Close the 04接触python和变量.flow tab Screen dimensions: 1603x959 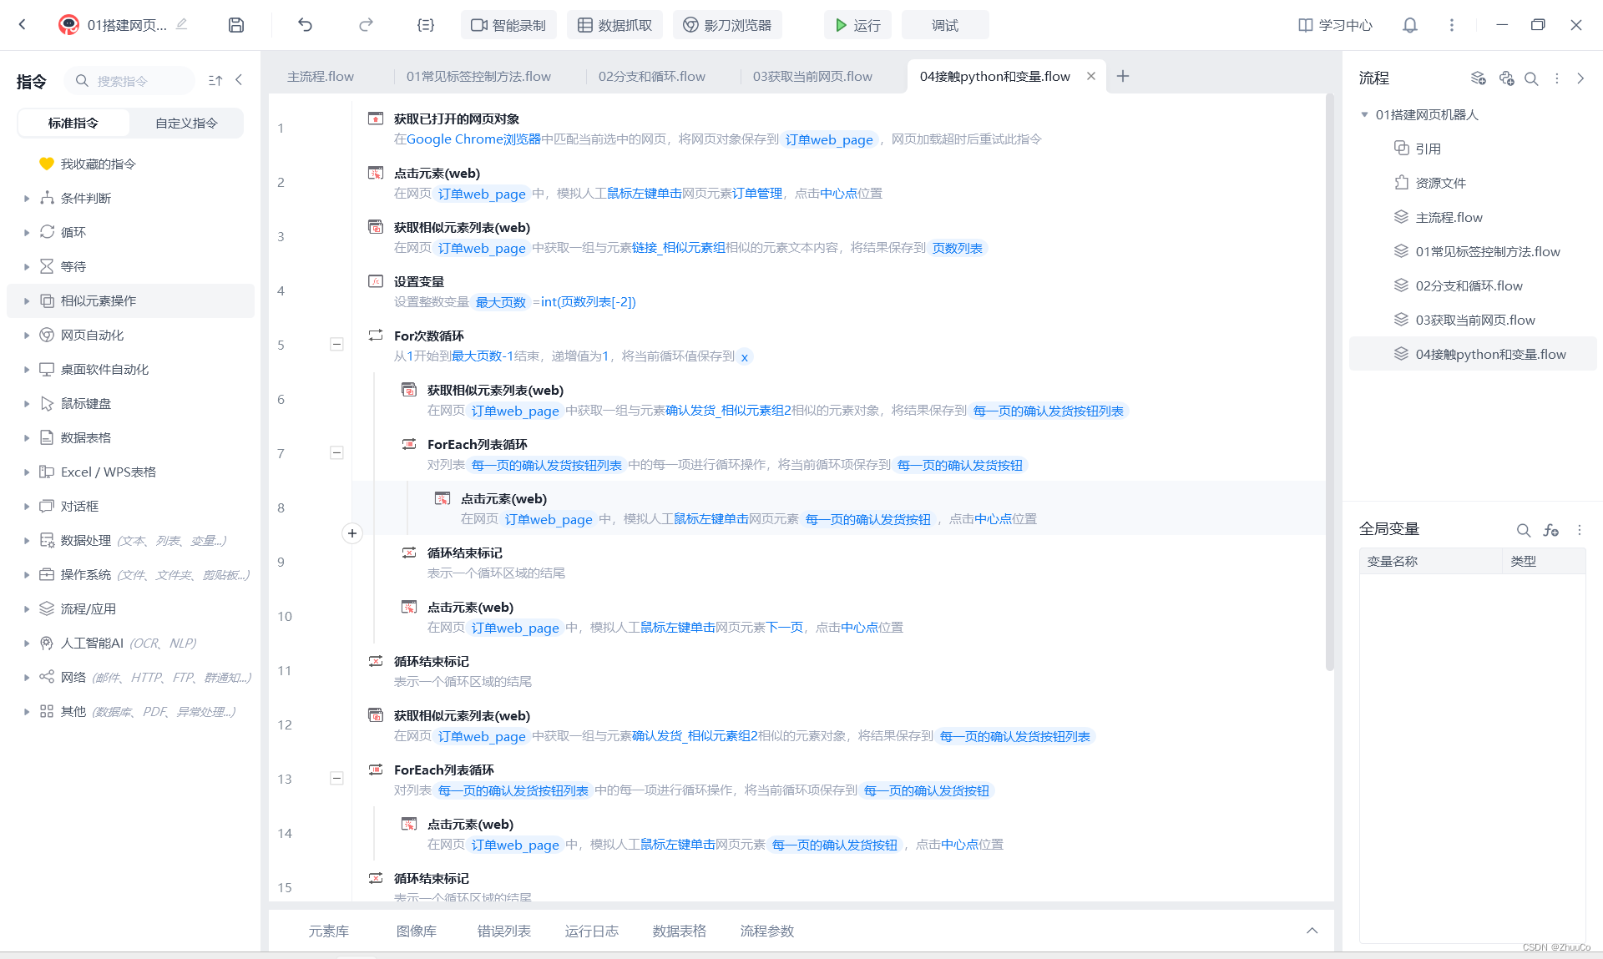tap(1090, 76)
